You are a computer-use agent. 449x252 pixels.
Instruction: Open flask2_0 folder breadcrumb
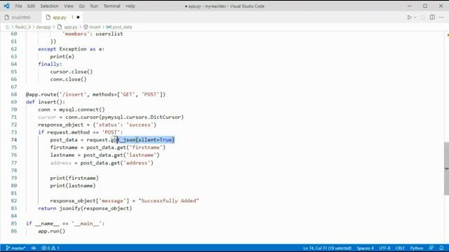(23, 27)
